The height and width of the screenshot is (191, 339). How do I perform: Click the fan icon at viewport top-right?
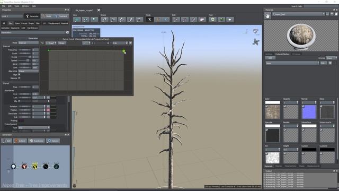click(x=256, y=42)
